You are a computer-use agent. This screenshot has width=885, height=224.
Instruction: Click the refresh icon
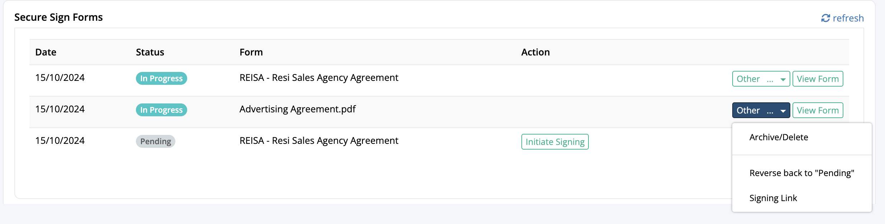(825, 18)
